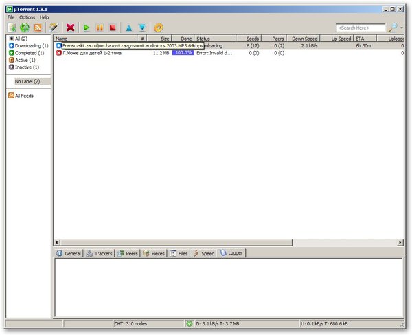Click the Create New Torrent wand icon
Viewport: 412px width, 335px height.
click(x=54, y=28)
